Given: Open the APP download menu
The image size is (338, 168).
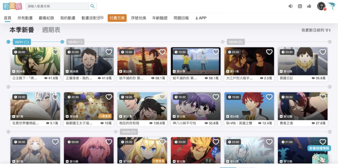Looking at the screenshot, I should coord(201,18).
